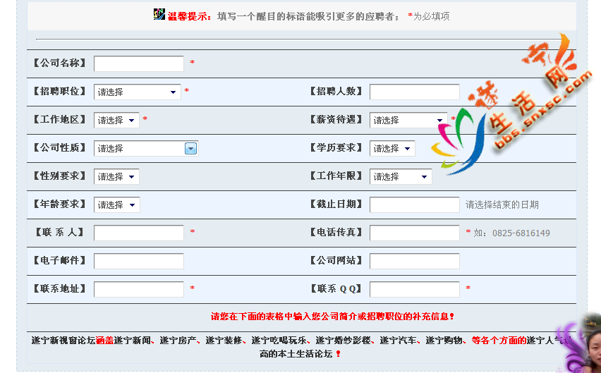Click the 【招聘职位】 label

pyautogui.click(x=59, y=91)
